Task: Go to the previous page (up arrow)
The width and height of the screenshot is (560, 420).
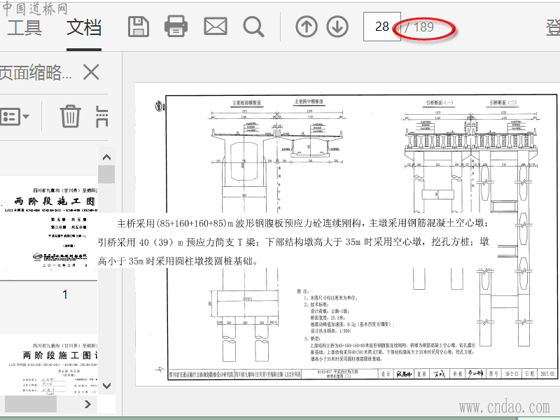Action: (x=307, y=27)
